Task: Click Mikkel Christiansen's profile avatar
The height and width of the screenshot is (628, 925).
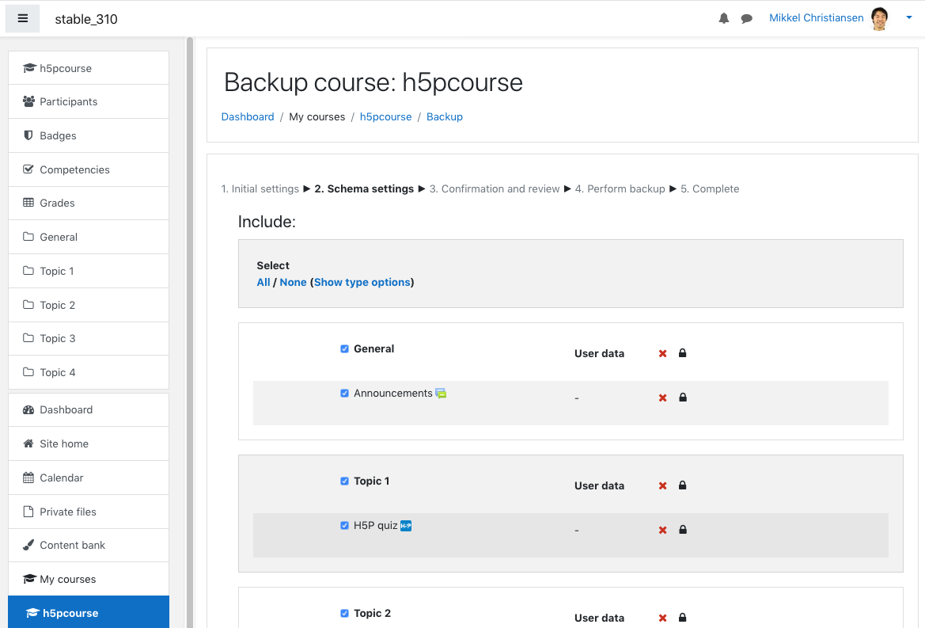Action: (x=880, y=18)
